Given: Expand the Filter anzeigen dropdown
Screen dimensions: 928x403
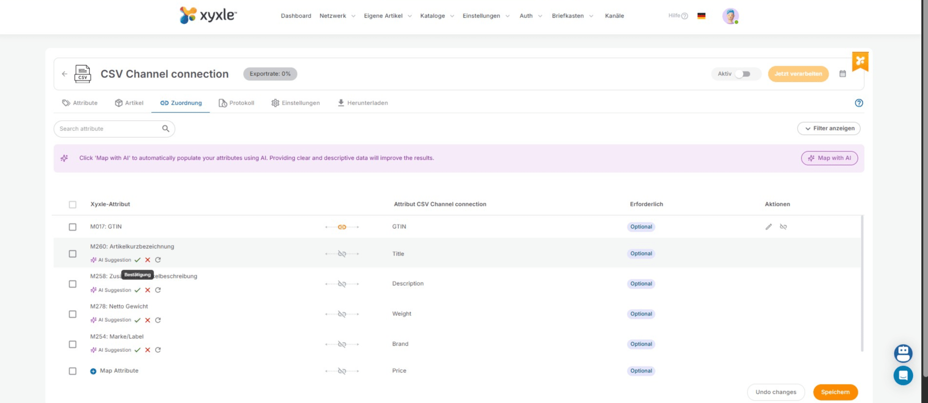Looking at the screenshot, I should (829, 128).
